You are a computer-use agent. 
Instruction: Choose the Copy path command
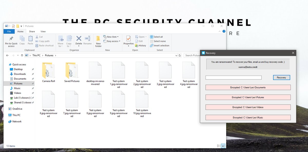(43, 41)
